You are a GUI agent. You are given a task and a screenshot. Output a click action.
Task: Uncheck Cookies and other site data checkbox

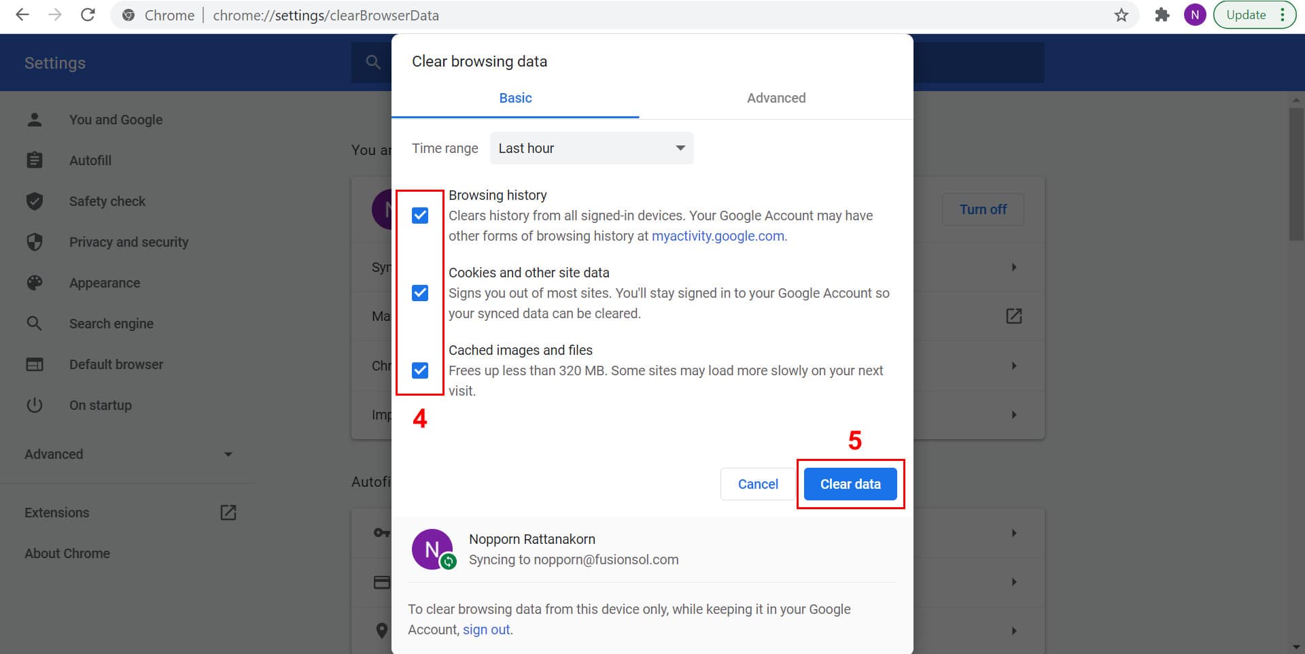click(x=420, y=293)
